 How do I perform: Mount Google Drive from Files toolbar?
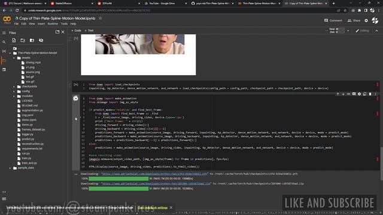[32, 41]
